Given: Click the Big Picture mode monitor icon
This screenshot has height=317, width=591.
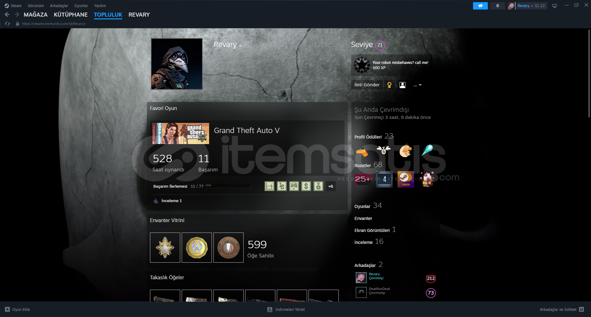Looking at the screenshot, I should point(554,6).
